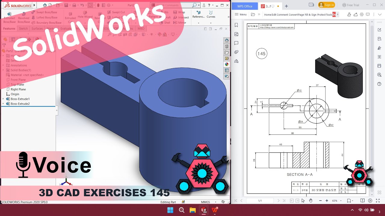Select the Shell feature tool
The height and width of the screenshot is (216, 385).
click(x=165, y=22)
